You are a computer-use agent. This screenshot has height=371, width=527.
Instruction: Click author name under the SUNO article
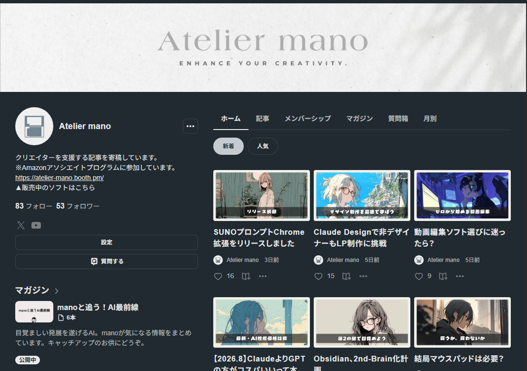coord(243,260)
